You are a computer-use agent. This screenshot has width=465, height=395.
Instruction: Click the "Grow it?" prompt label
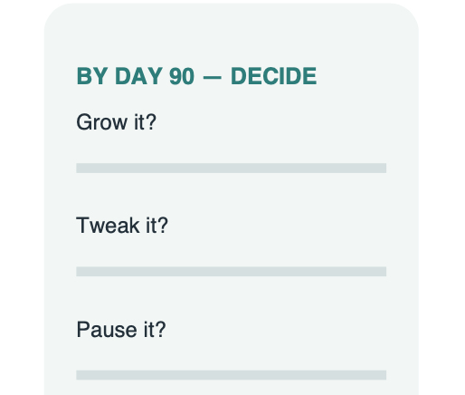[x=117, y=122]
